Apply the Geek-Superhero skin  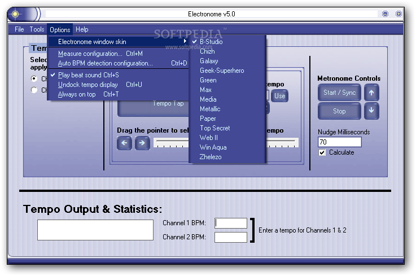[x=227, y=71]
